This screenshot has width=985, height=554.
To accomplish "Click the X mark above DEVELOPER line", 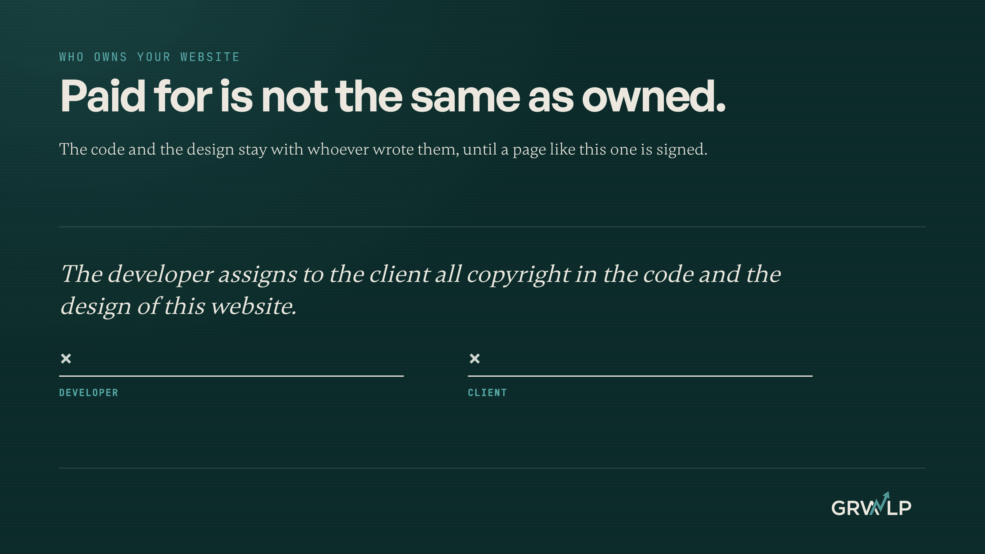I will 66,359.
